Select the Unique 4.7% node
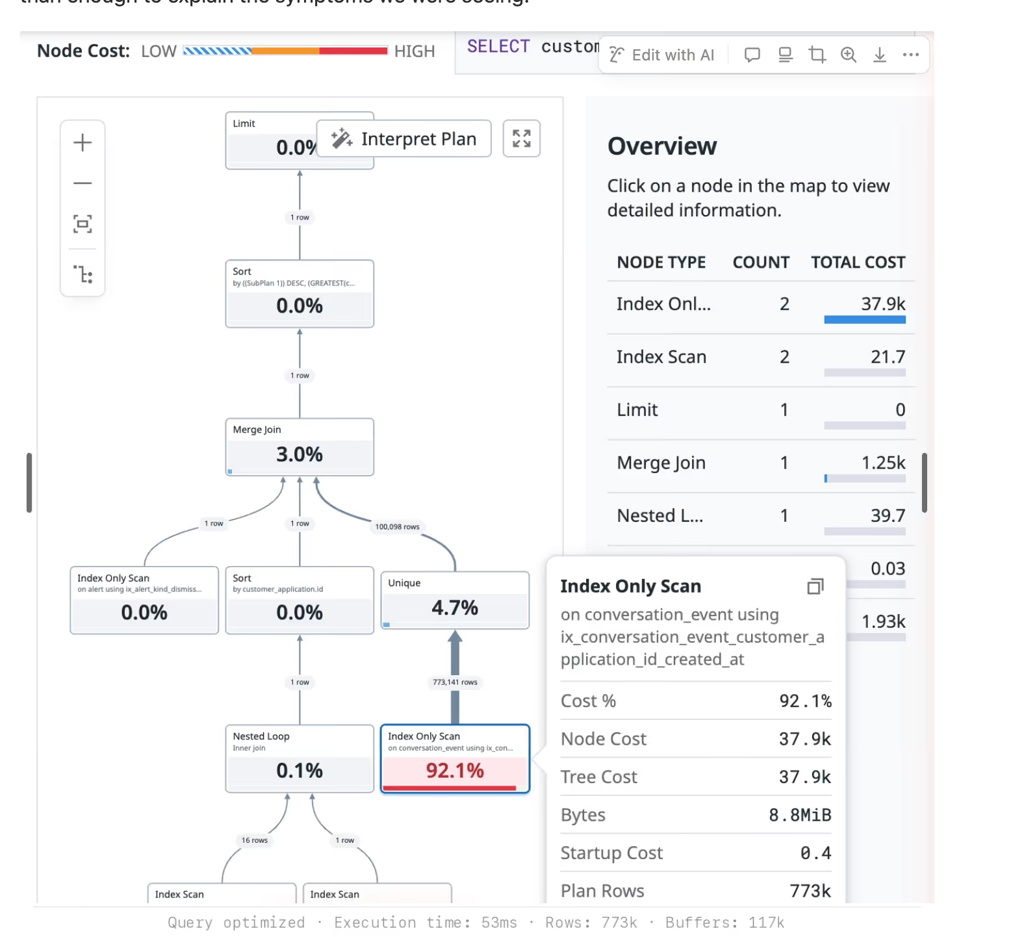This screenshot has width=1024, height=937. point(455,600)
